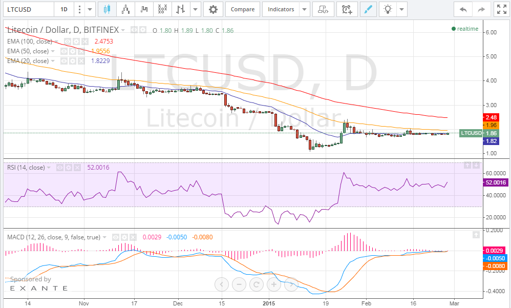Visit the EXANTE sponsor link

tap(38, 289)
